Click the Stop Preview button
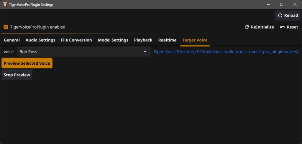This screenshot has height=144, width=302. [17, 75]
